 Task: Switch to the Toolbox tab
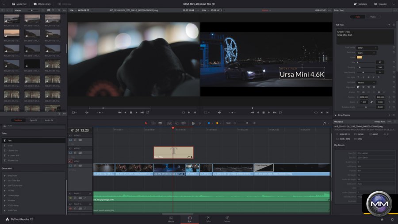pos(18,120)
